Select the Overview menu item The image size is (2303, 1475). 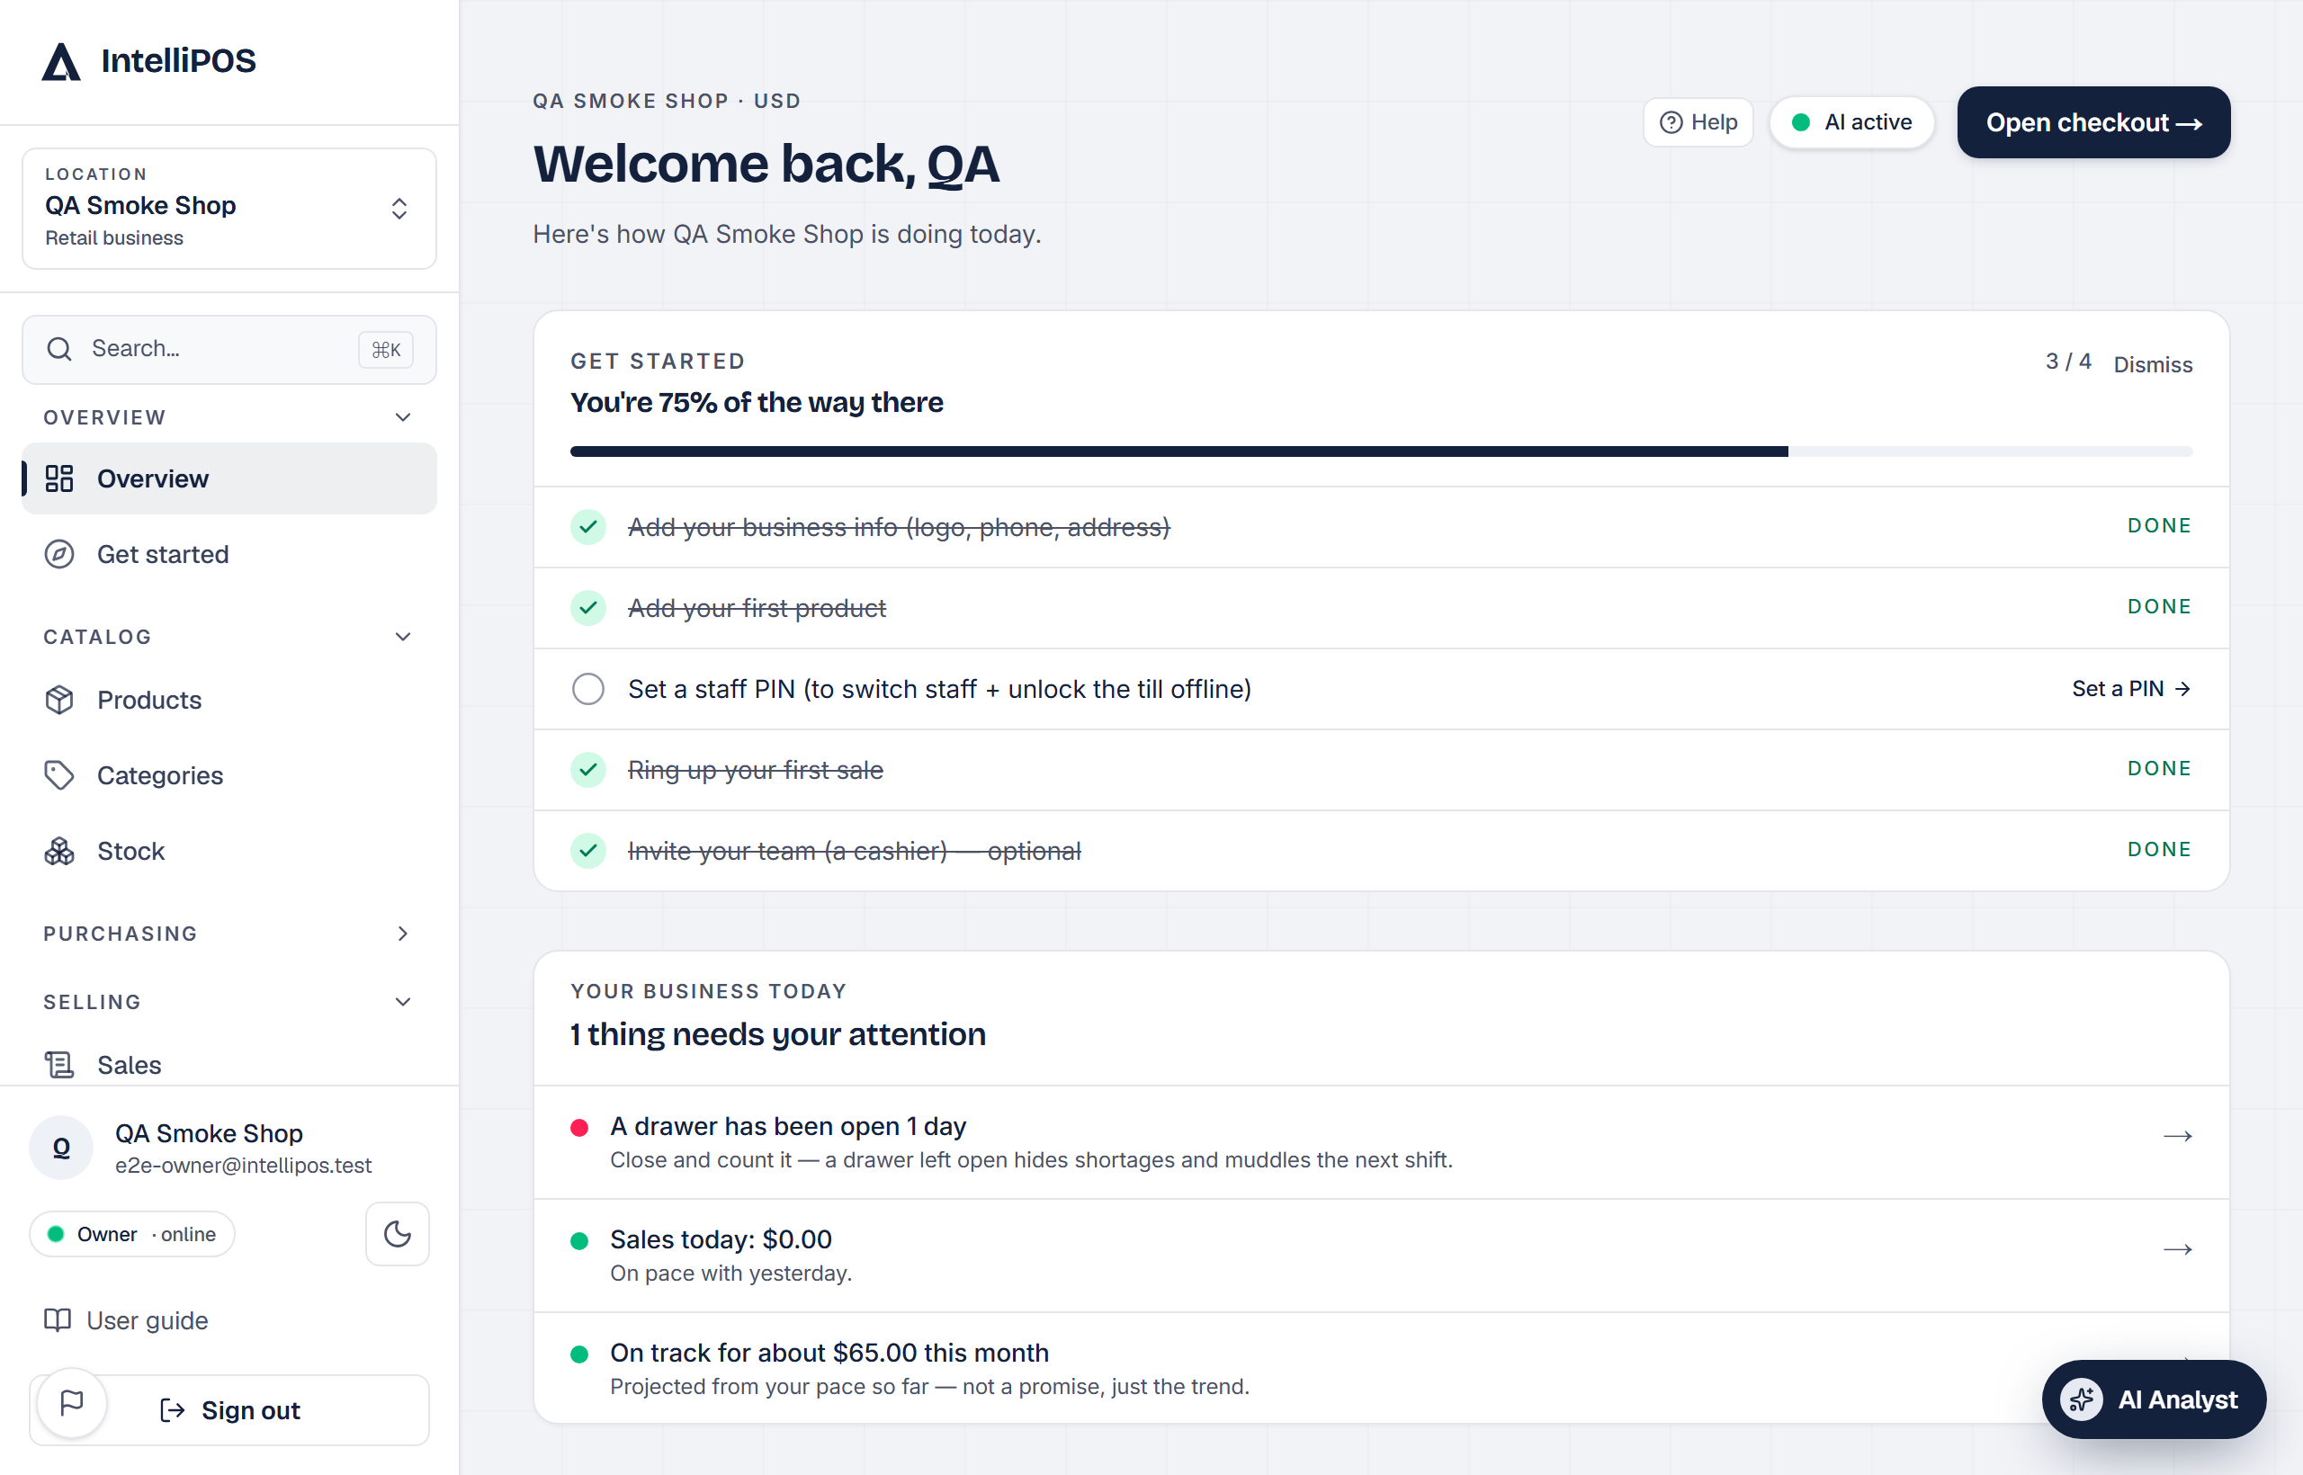point(229,478)
